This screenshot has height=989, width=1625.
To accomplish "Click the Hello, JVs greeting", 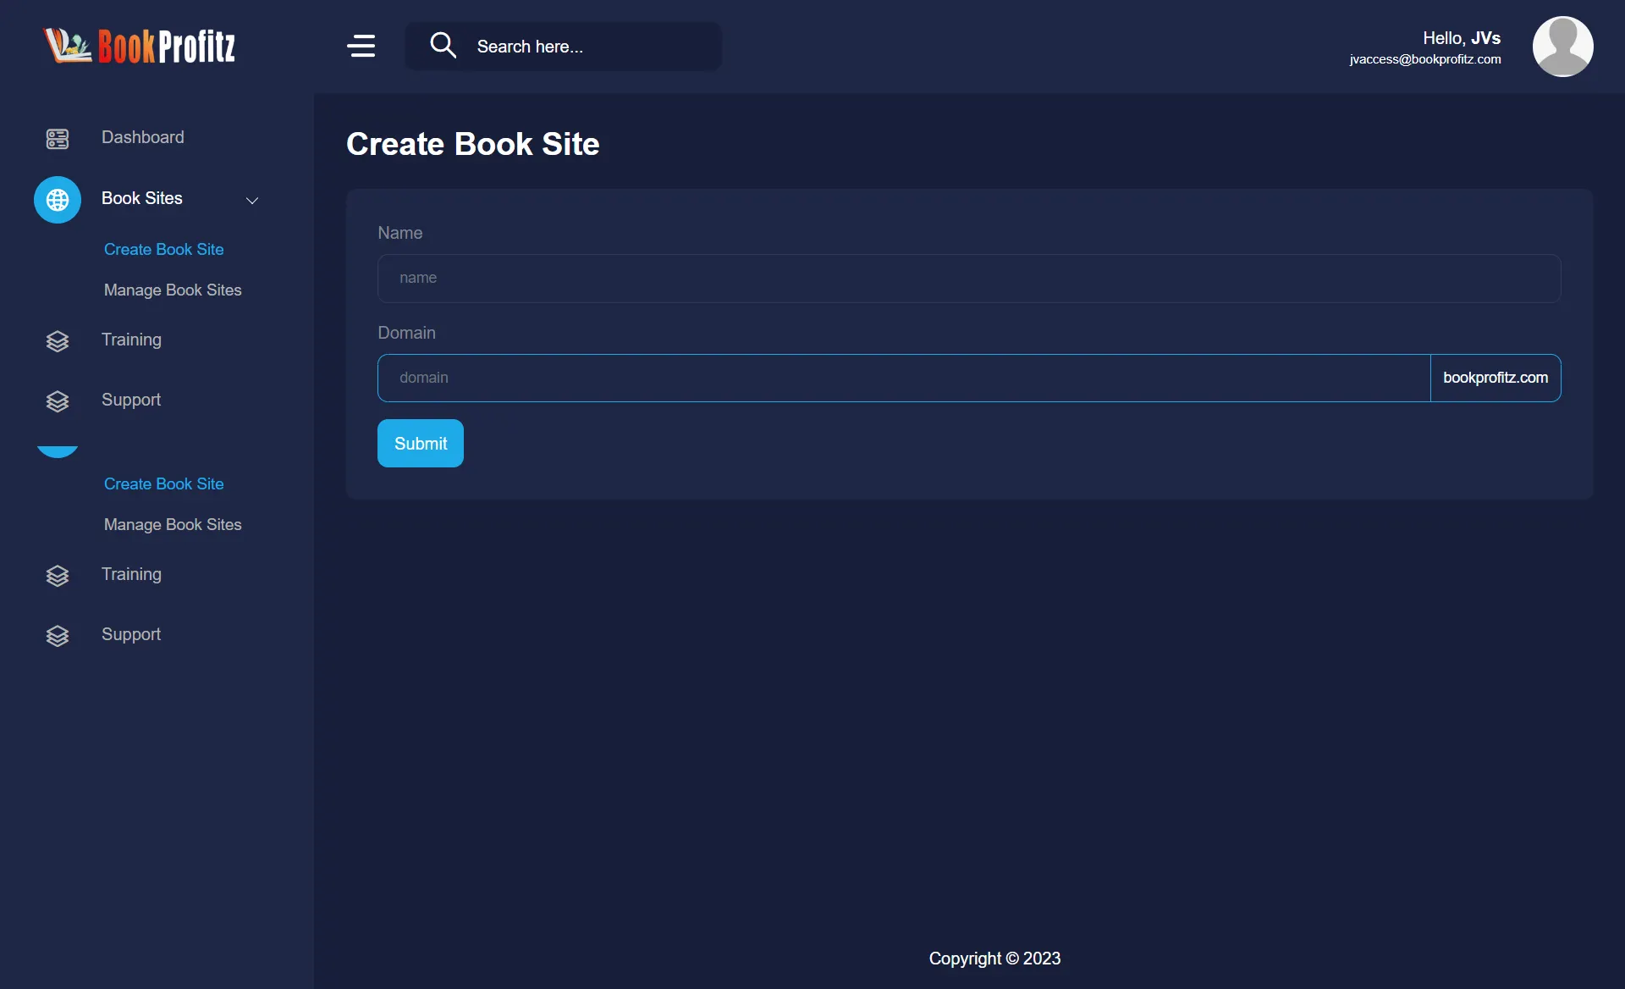I will (x=1462, y=38).
